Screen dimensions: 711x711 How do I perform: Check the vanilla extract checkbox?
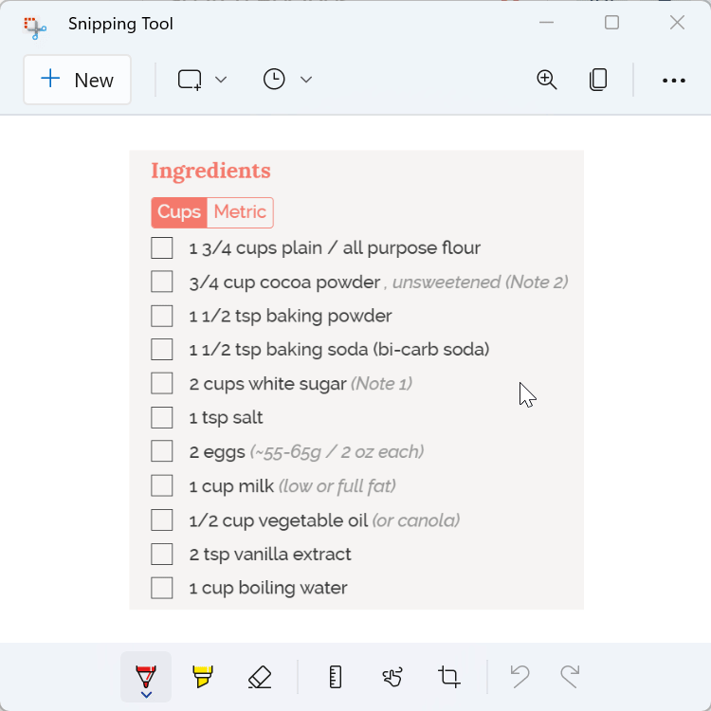(x=162, y=554)
